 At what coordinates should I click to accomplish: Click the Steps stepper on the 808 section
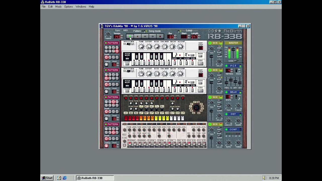point(118,119)
